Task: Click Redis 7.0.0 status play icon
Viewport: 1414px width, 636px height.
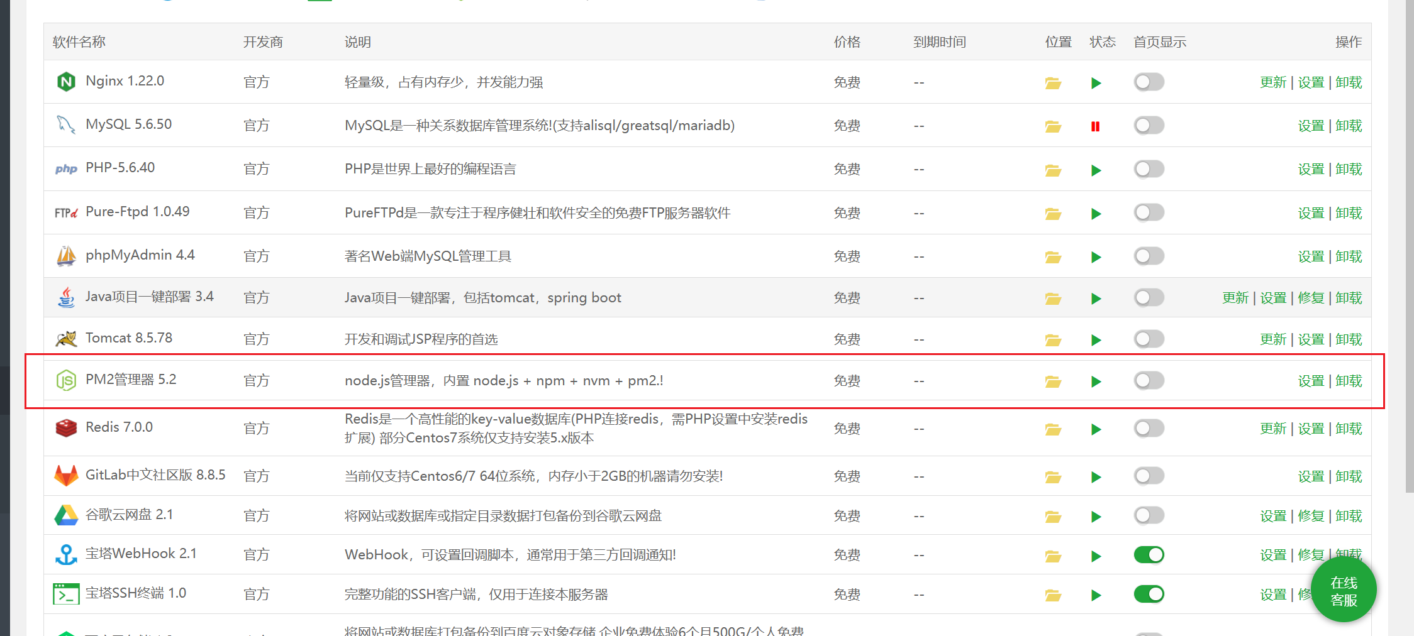Action: click(x=1096, y=429)
